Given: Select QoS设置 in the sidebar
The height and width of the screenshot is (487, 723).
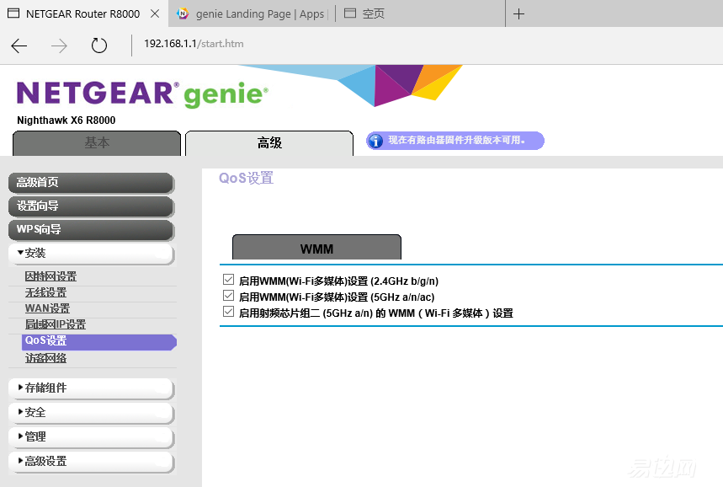Looking at the screenshot, I should click(98, 341).
